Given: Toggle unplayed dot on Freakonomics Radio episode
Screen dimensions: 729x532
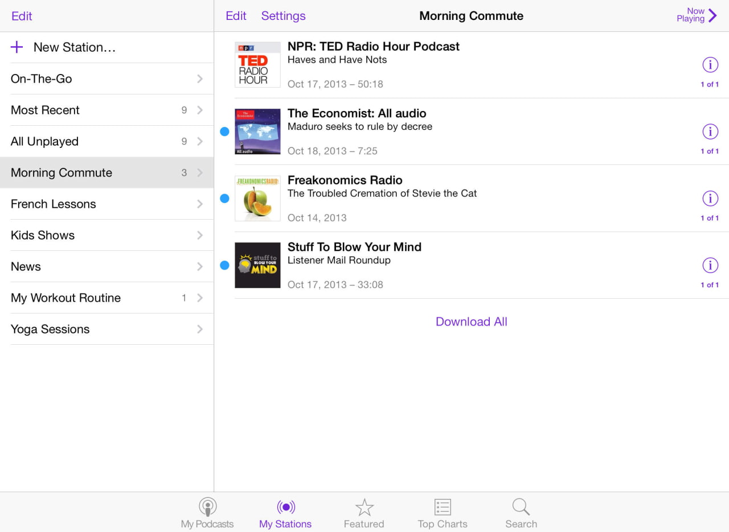Looking at the screenshot, I should [x=224, y=198].
